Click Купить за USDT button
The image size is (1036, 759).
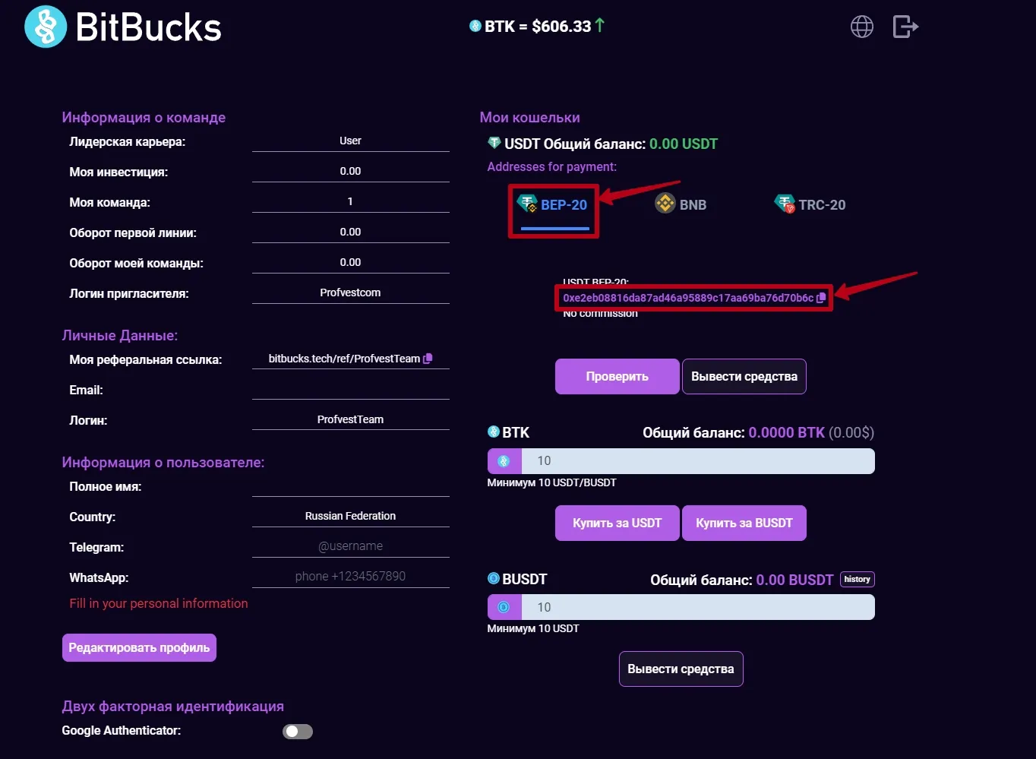[x=617, y=523]
